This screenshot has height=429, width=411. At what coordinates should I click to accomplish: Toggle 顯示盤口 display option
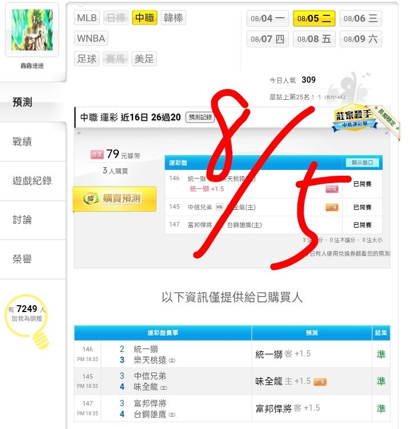point(362,163)
